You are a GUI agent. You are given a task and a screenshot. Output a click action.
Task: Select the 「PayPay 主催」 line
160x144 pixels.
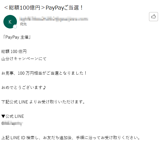(x=17, y=37)
